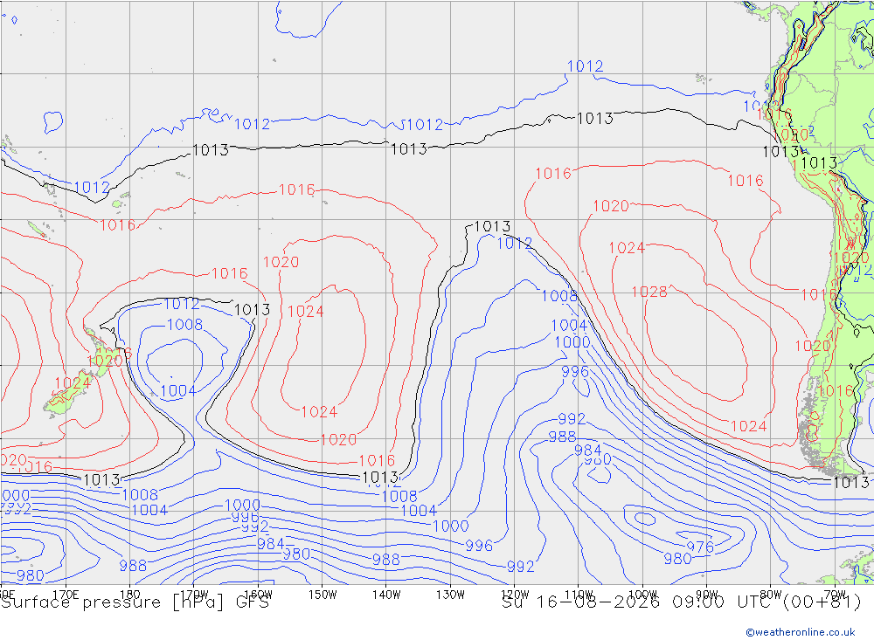Click the 180 longitude axis label
This screenshot has height=640, width=874.
[x=130, y=595]
